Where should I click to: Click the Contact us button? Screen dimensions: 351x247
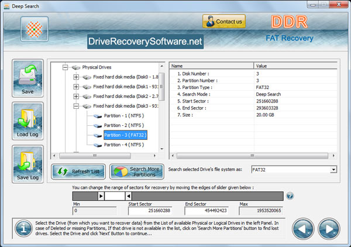click(x=224, y=22)
